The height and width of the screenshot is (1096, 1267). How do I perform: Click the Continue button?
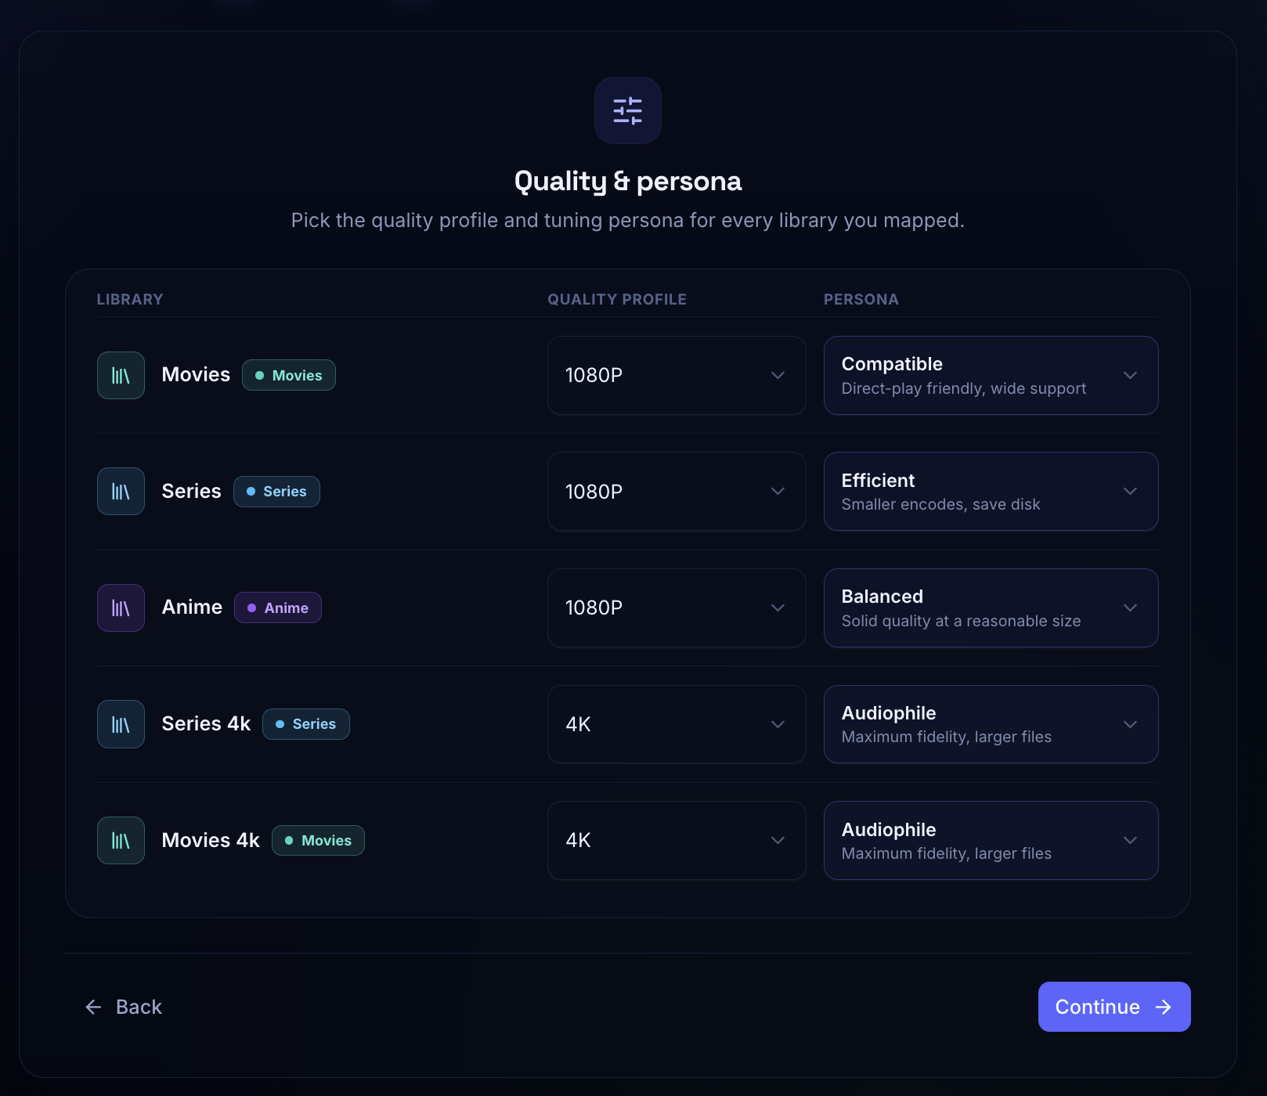(x=1114, y=1007)
